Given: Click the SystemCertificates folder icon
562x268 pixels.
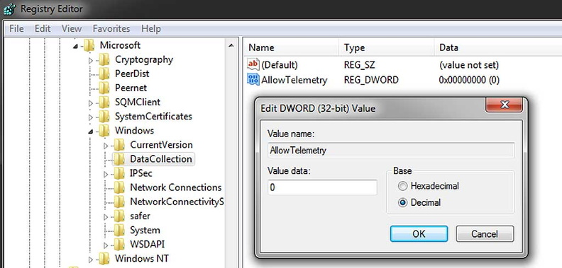Looking at the screenshot, I should (104, 117).
